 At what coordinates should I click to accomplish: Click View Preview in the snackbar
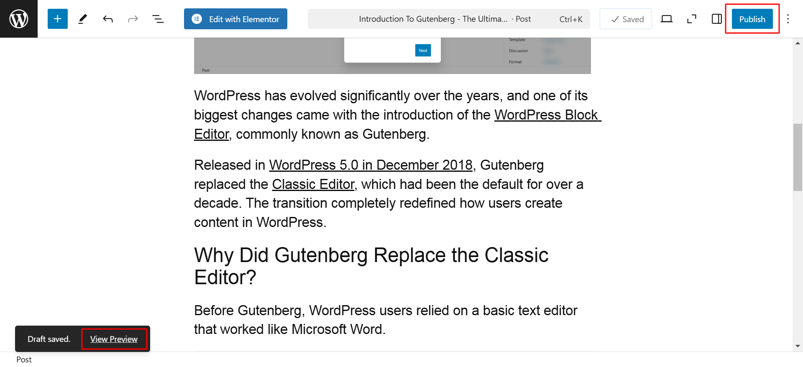click(x=114, y=339)
